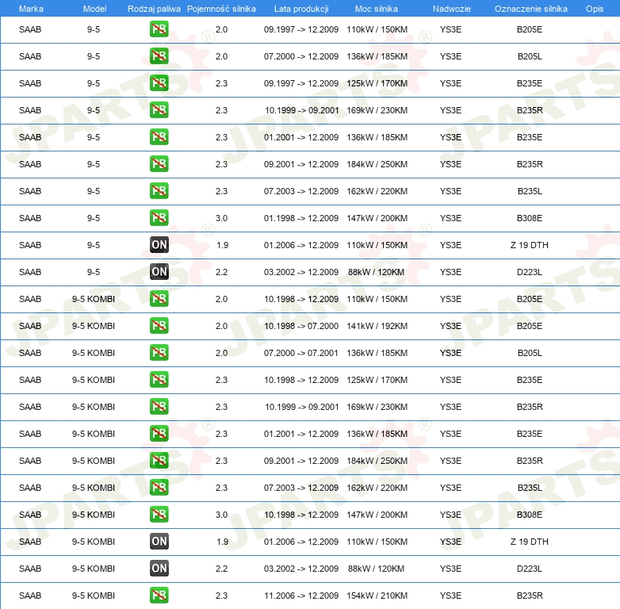Click diesel ON icon in 9-5 Z 19 DTH row

click(x=159, y=245)
